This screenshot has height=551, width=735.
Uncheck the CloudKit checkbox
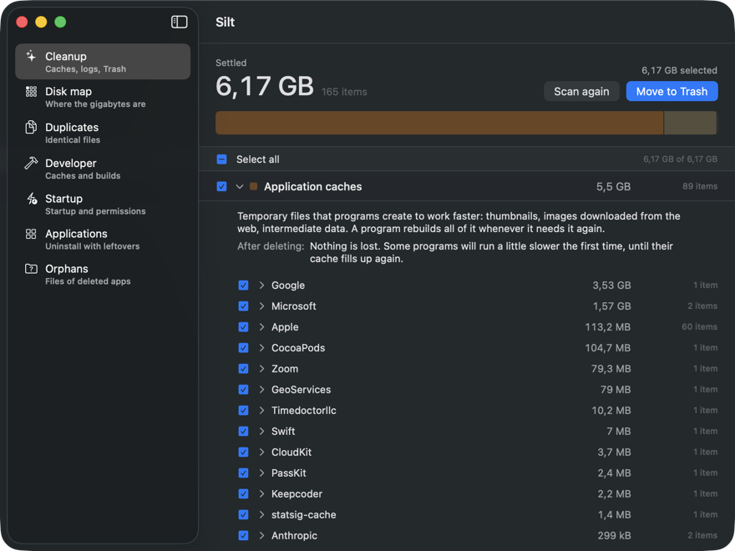pyautogui.click(x=243, y=452)
